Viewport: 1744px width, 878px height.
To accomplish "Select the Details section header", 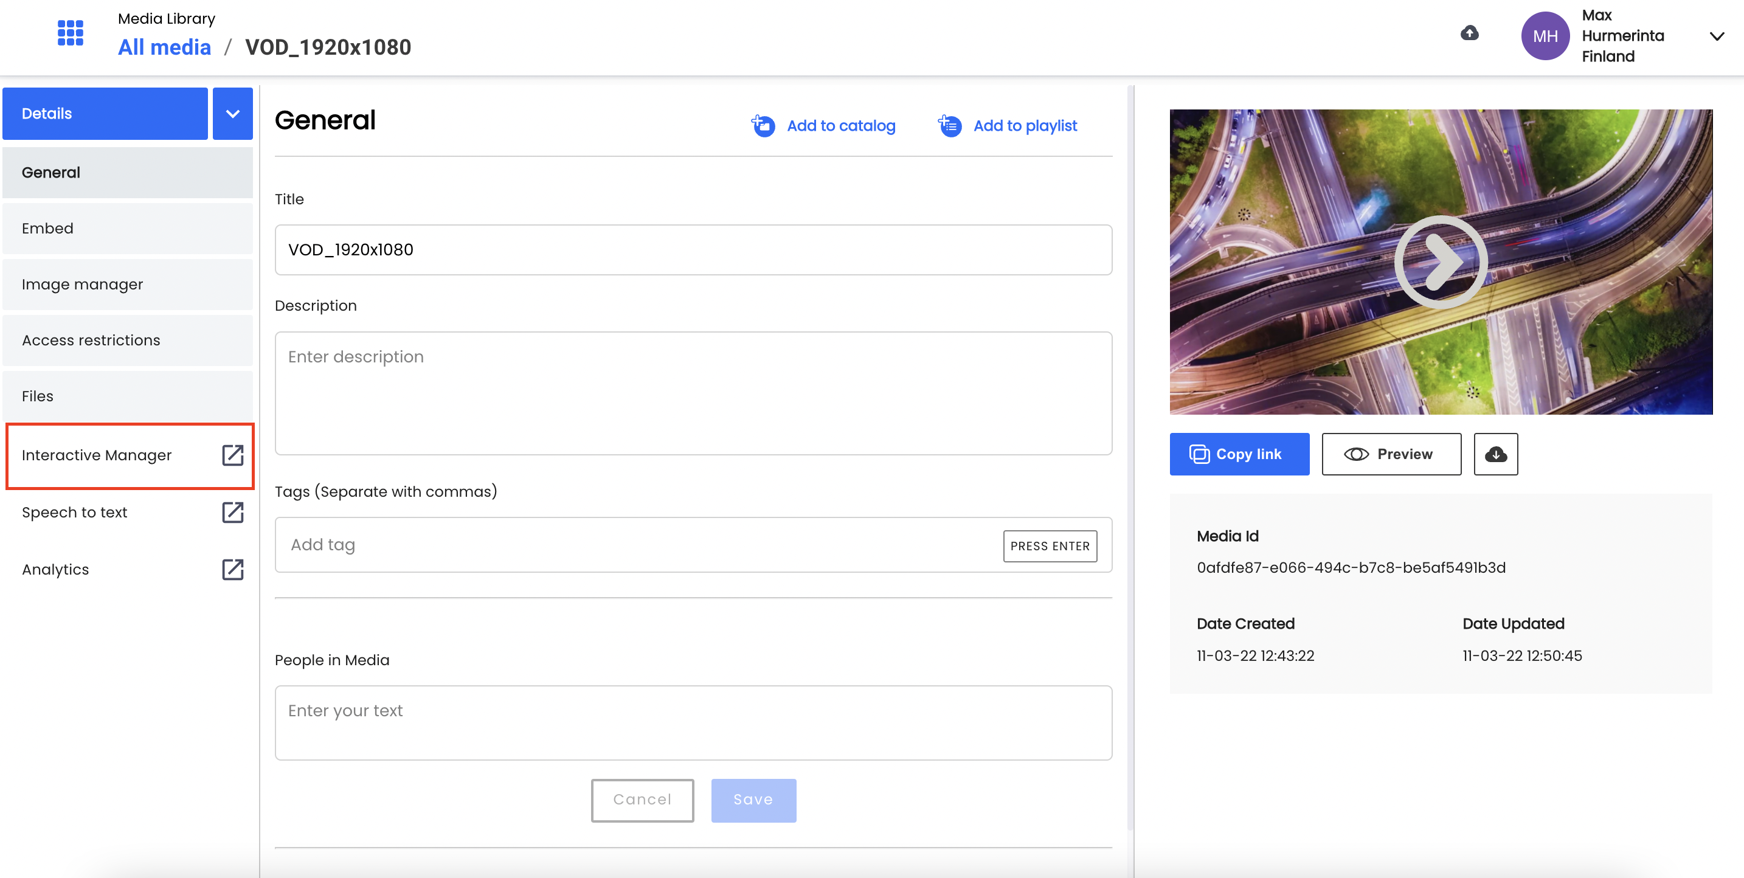I will (x=105, y=114).
